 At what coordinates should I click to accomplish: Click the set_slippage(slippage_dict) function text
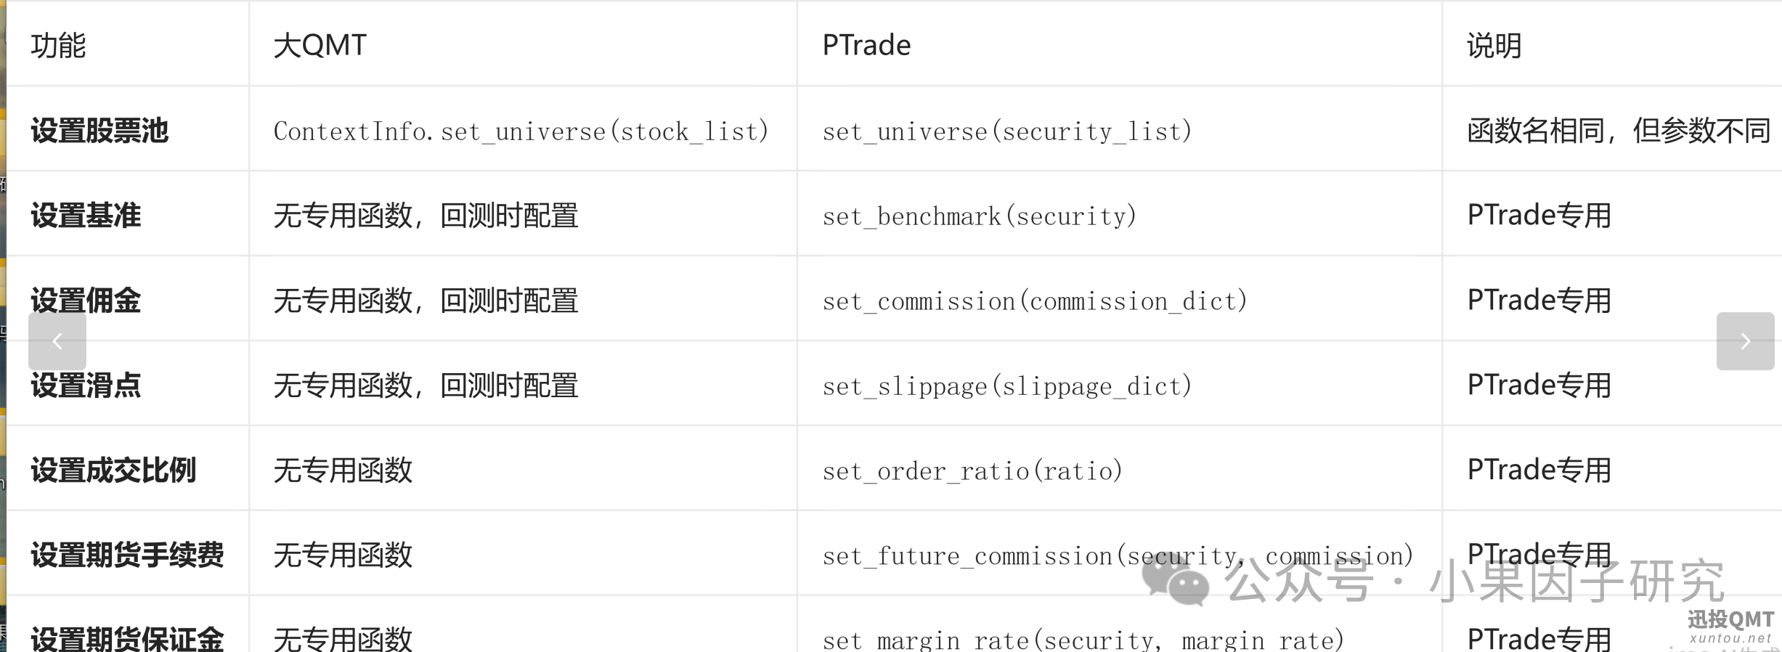click(x=1007, y=386)
